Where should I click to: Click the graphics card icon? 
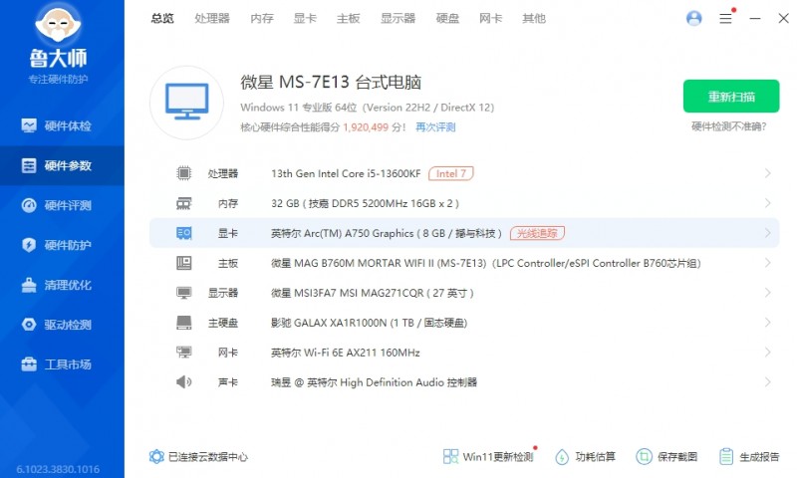183,233
